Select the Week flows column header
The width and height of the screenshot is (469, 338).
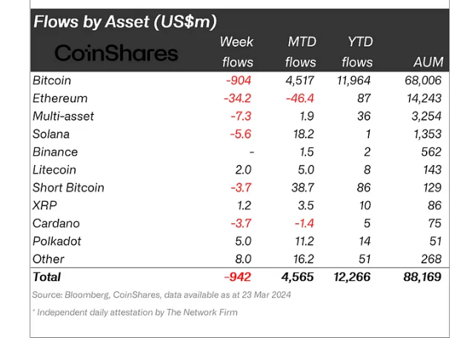point(237,52)
